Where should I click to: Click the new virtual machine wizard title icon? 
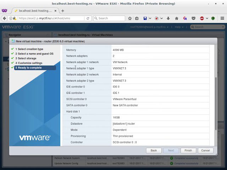click(x=13, y=41)
